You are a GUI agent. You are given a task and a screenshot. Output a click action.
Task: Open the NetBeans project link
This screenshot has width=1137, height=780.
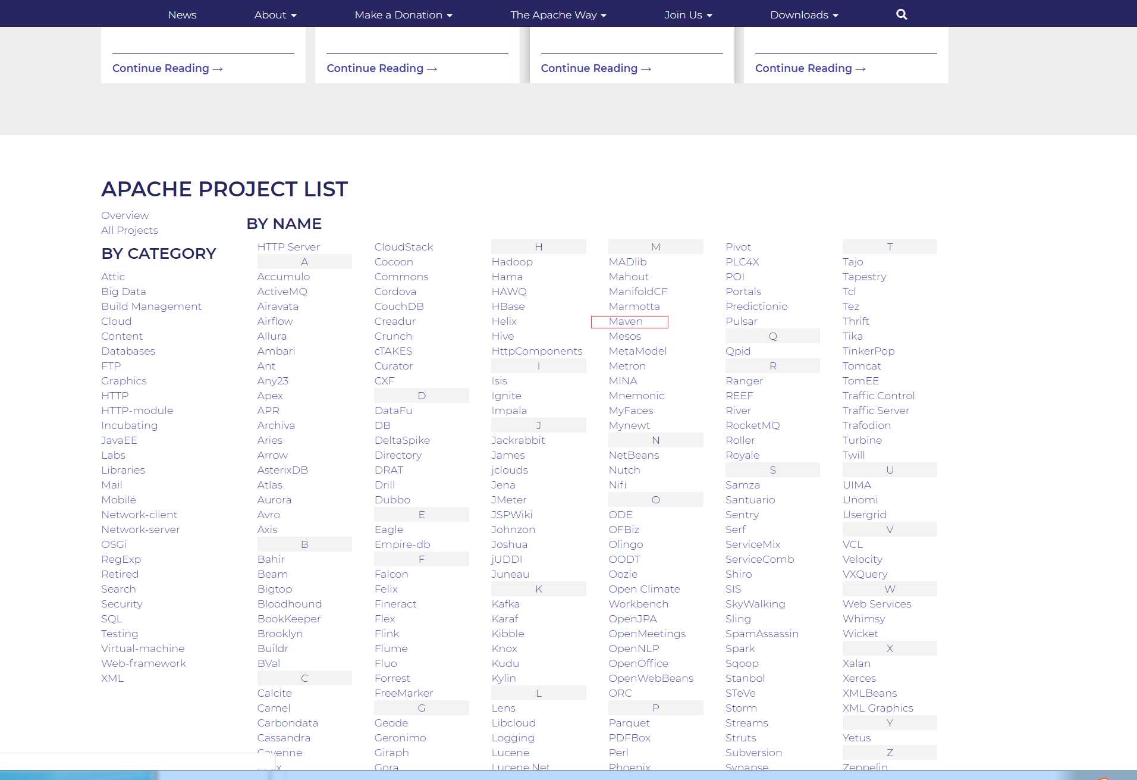click(x=634, y=455)
